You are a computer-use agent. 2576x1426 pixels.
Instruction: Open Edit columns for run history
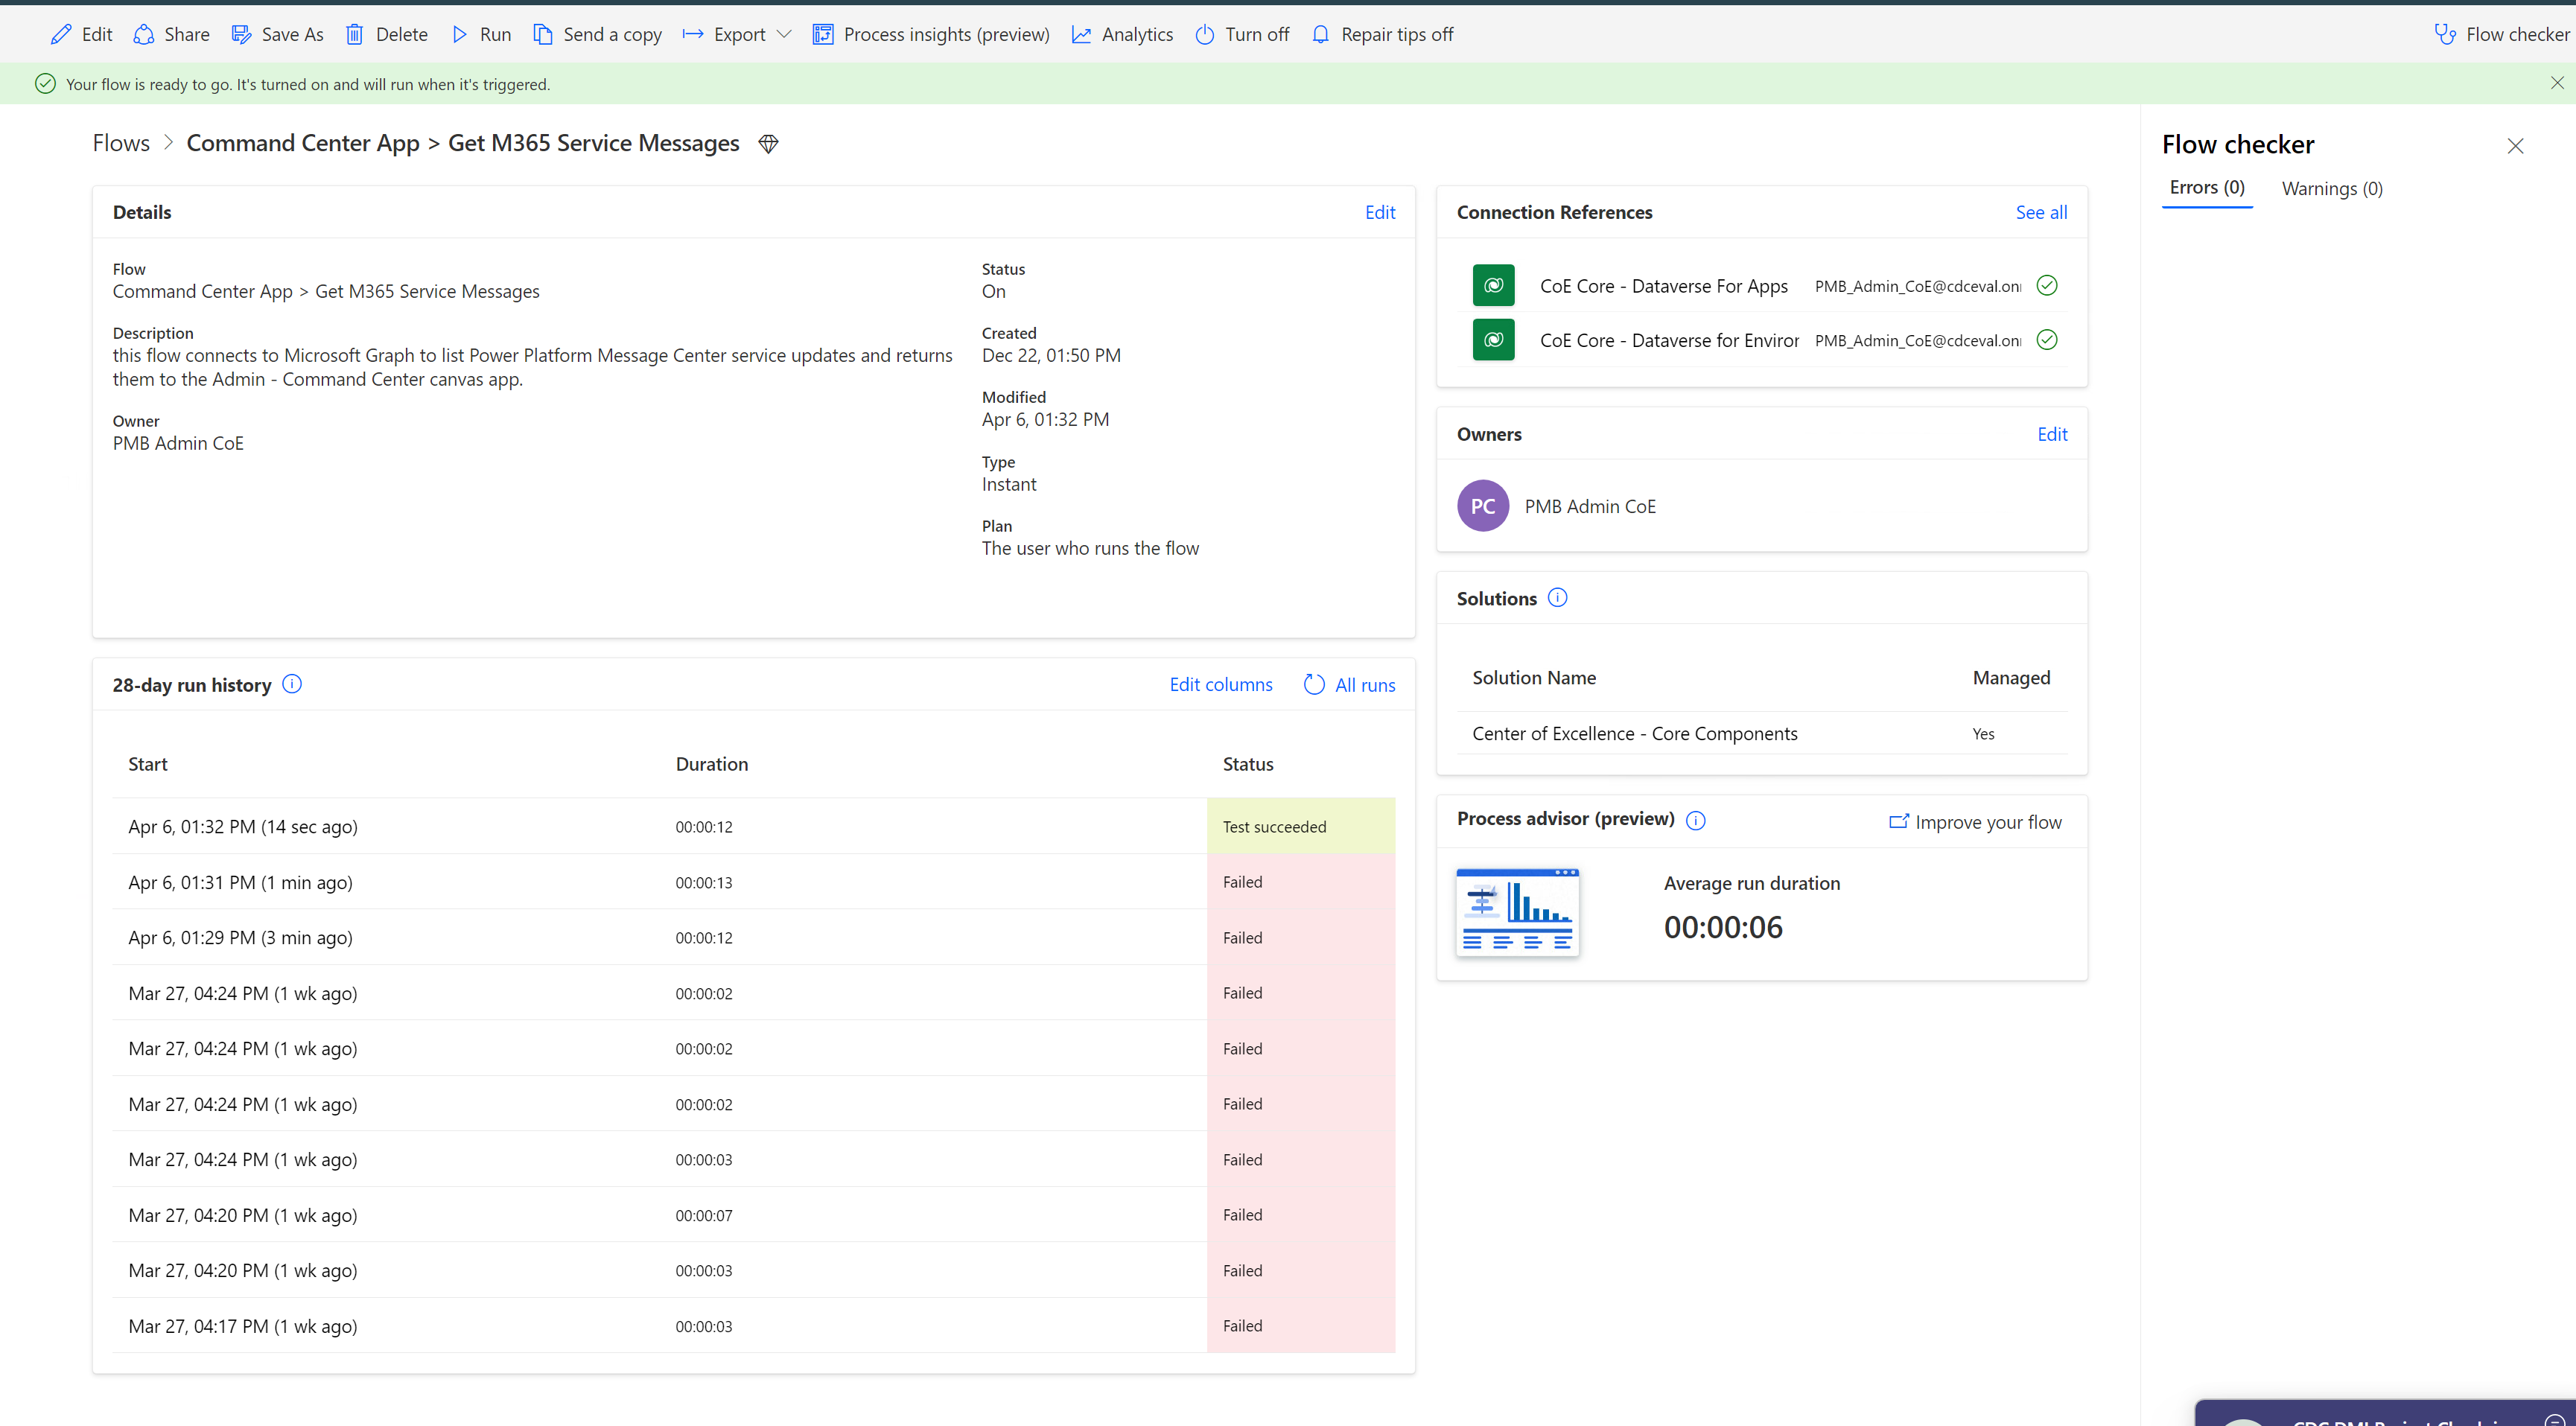point(1220,684)
